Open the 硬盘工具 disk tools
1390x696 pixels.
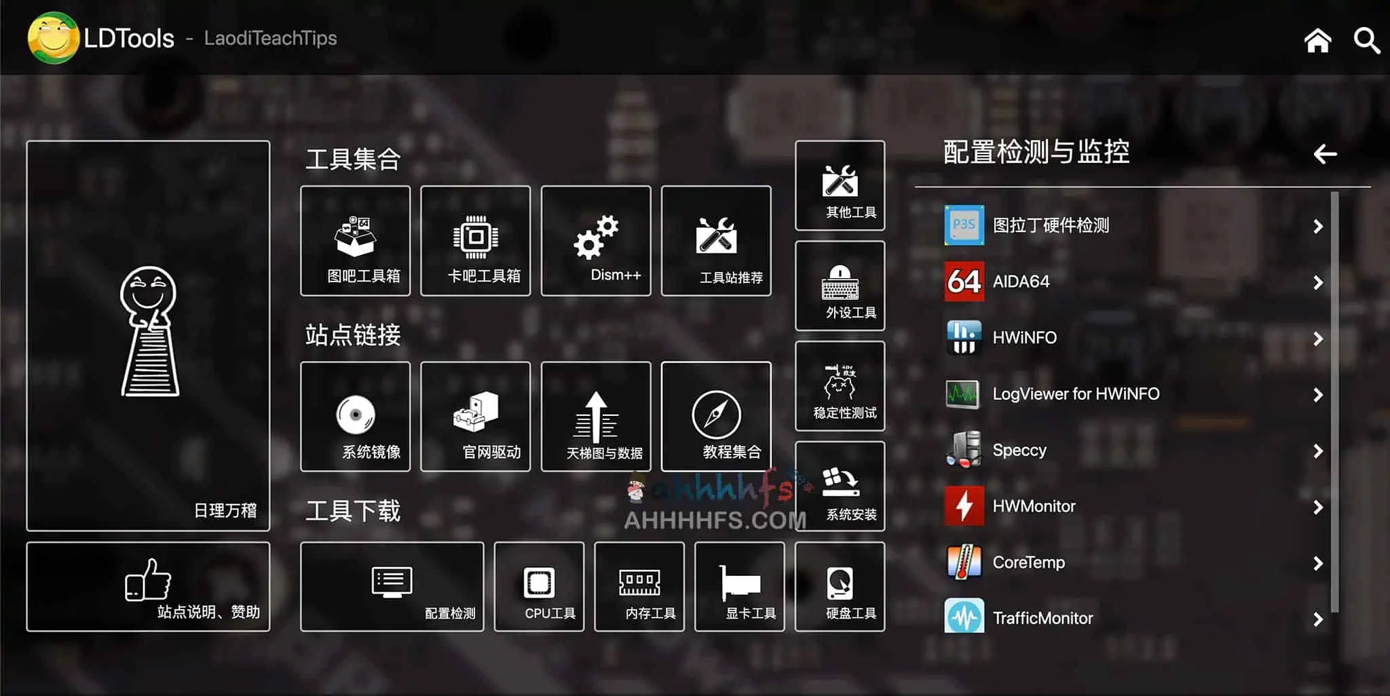click(840, 587)
